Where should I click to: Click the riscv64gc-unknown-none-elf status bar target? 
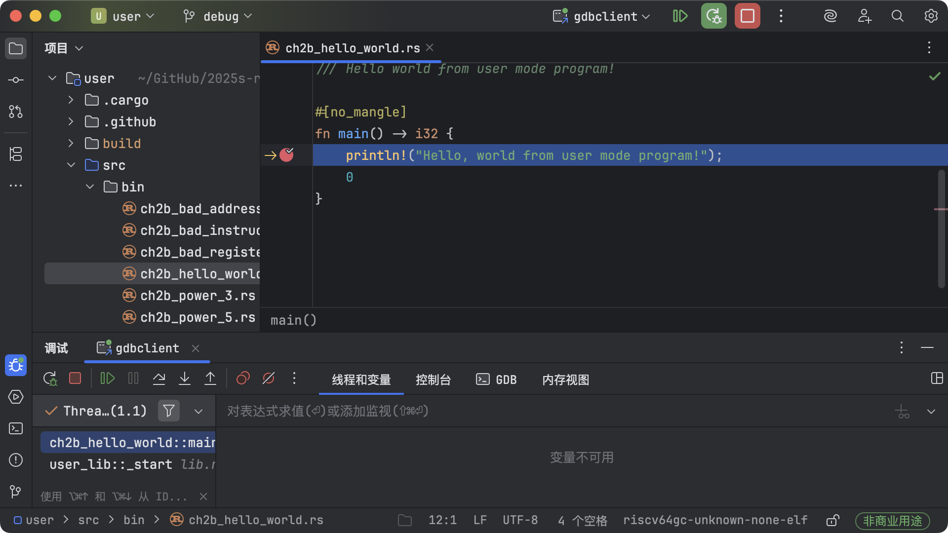pos(715,520)
